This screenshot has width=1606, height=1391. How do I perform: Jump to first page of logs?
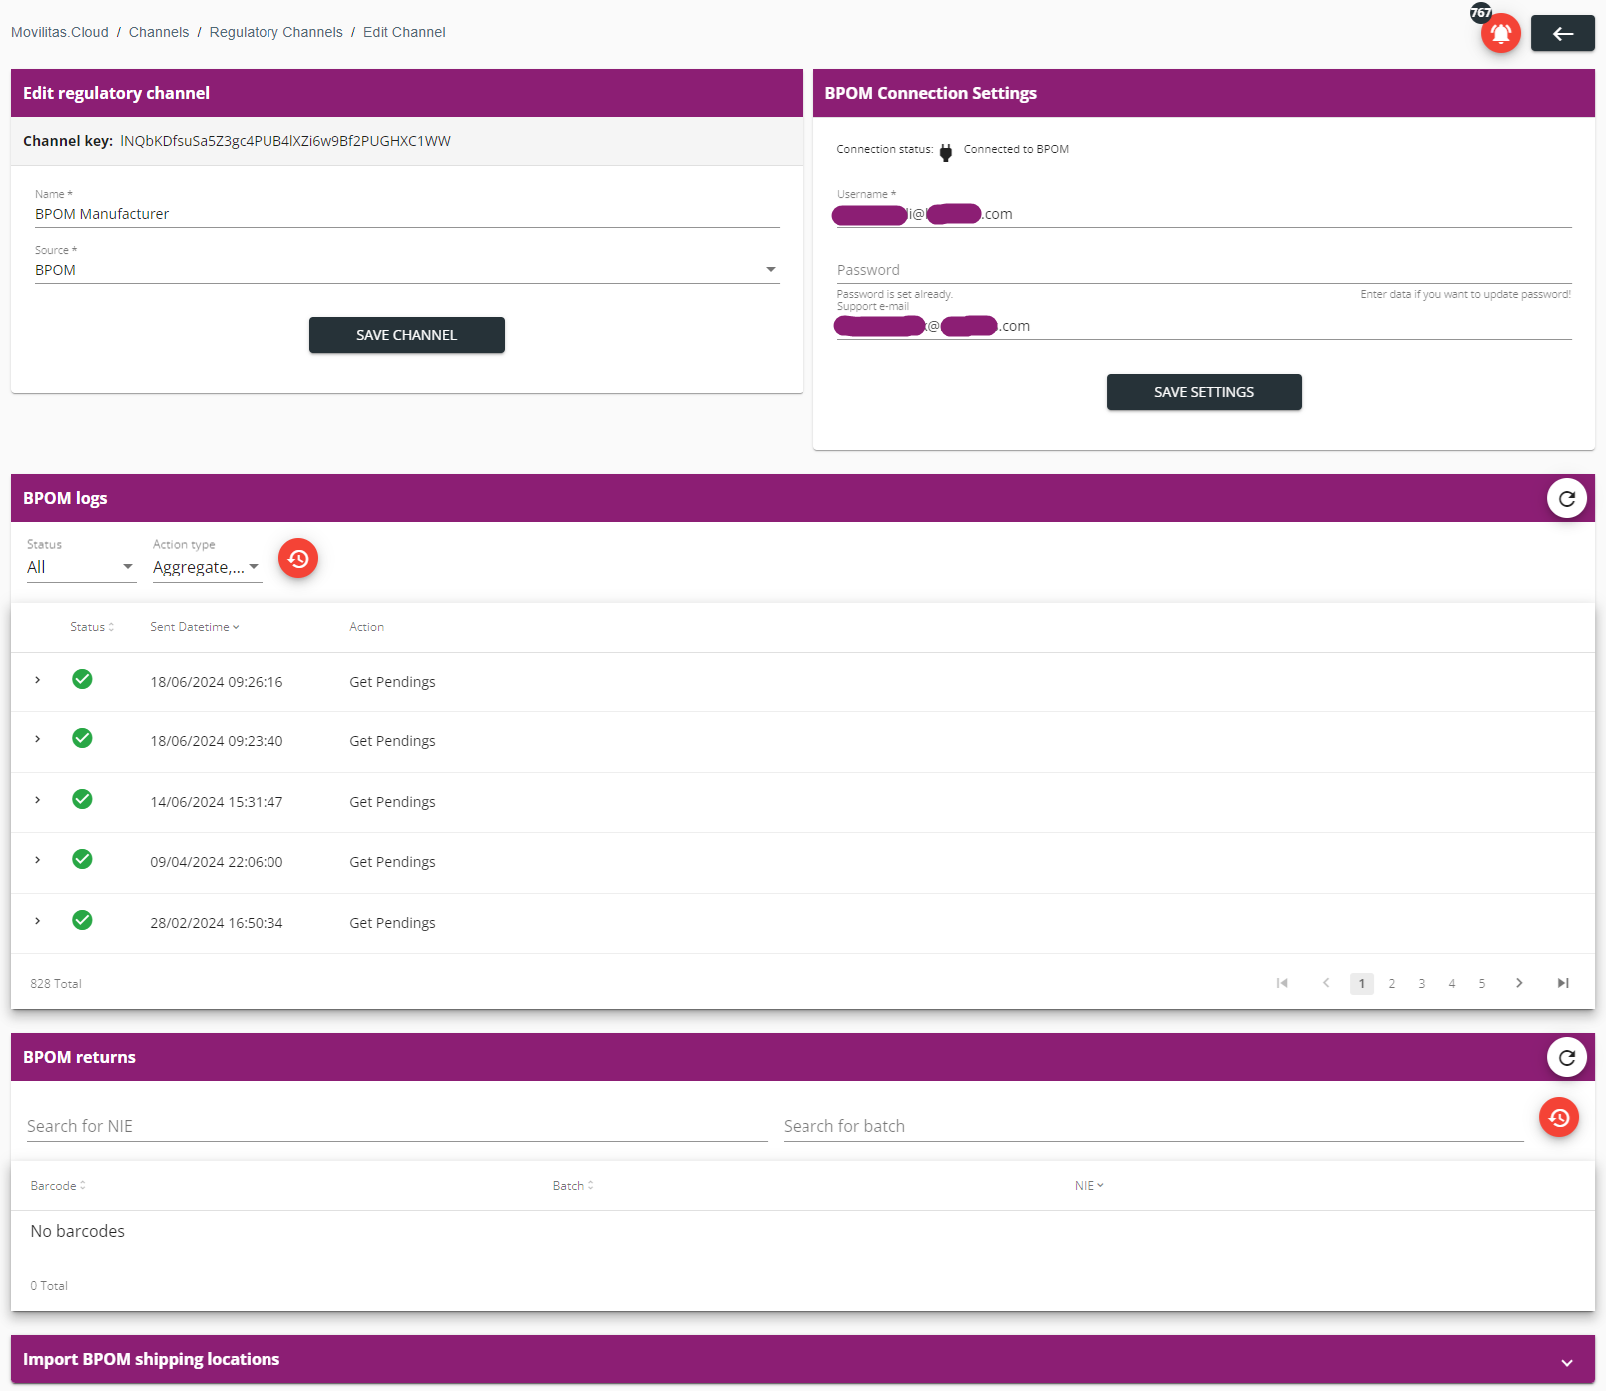coord(1282,984)
